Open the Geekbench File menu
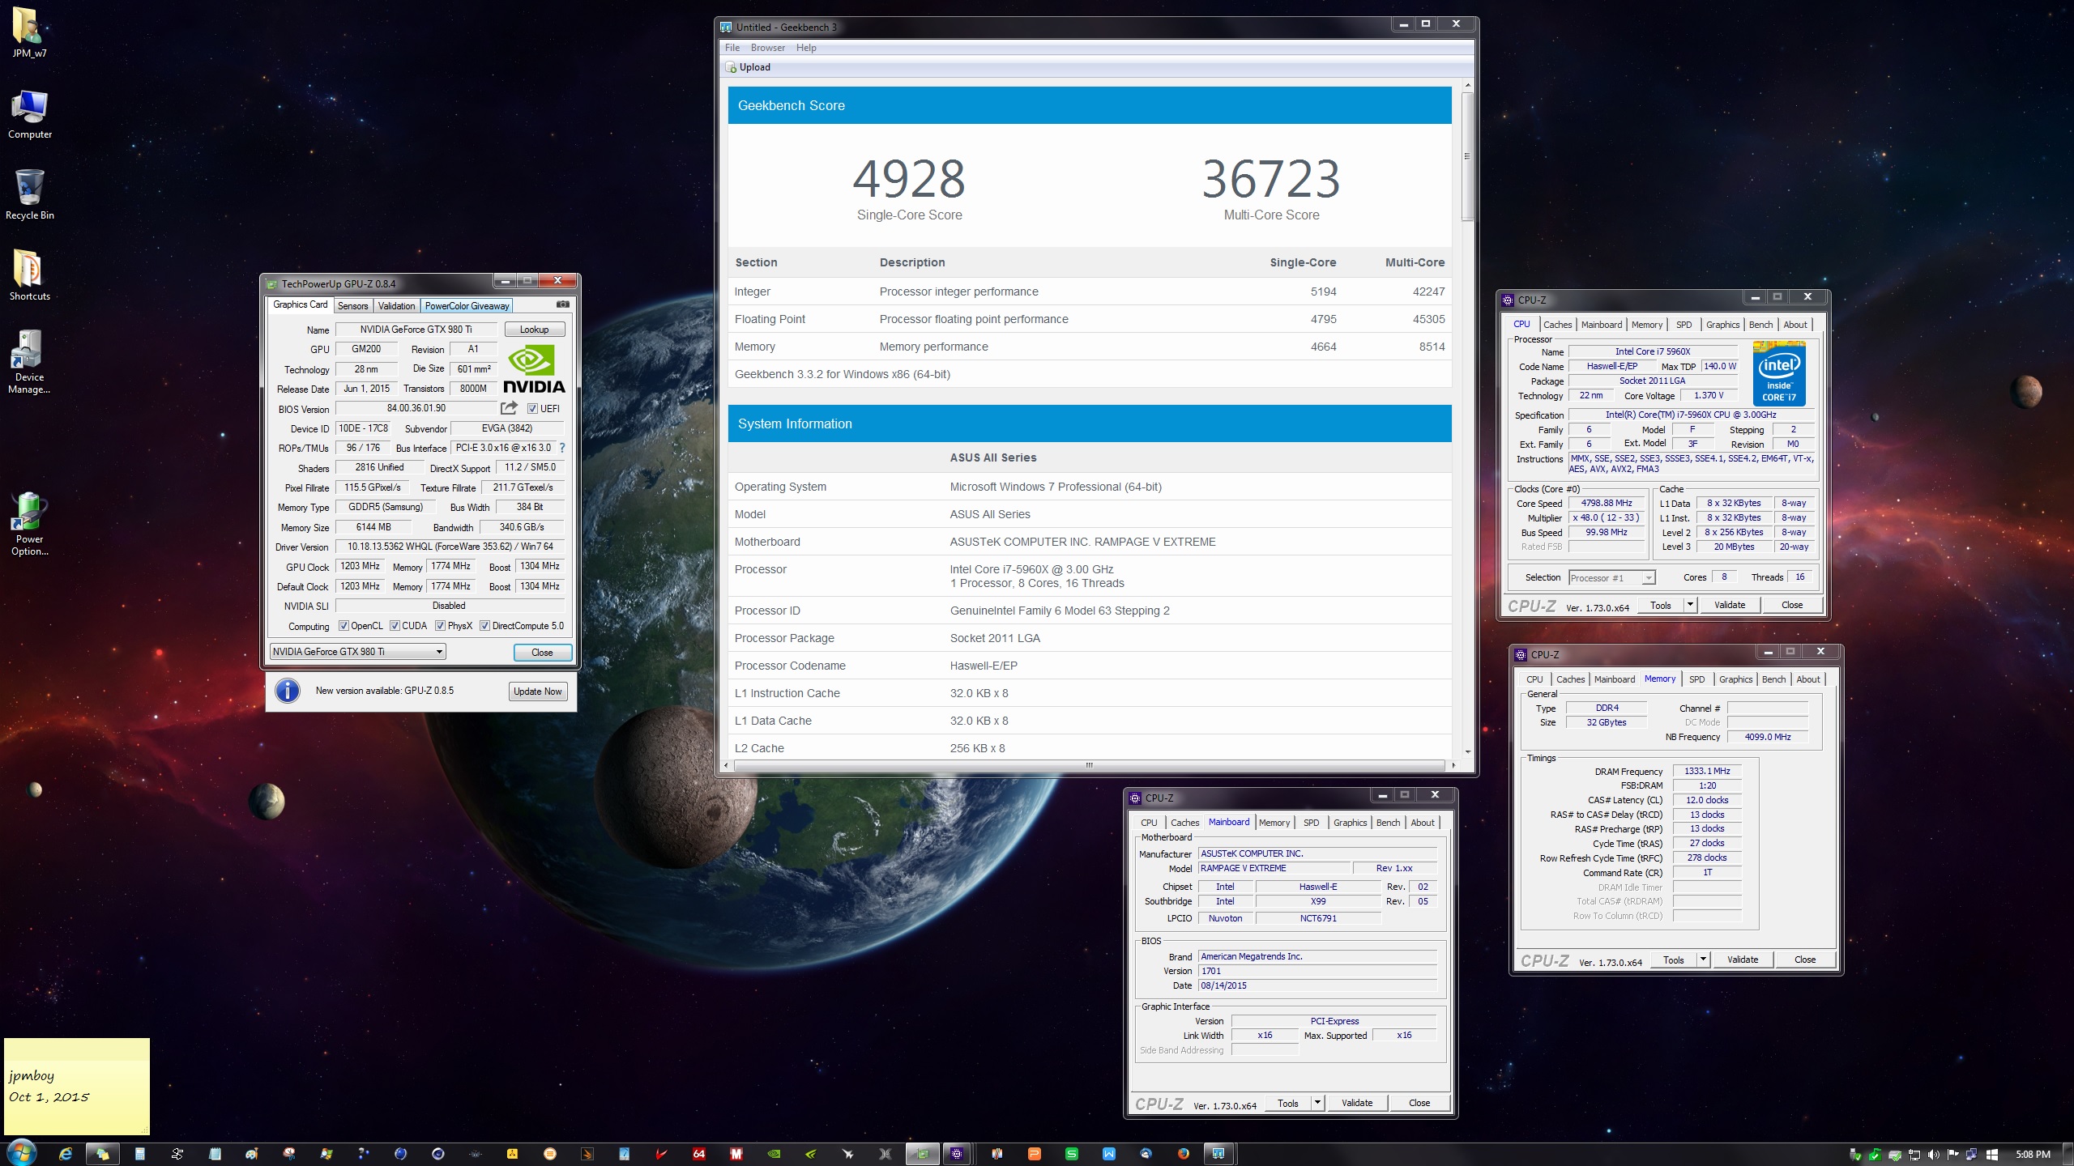 click(732, 48)
